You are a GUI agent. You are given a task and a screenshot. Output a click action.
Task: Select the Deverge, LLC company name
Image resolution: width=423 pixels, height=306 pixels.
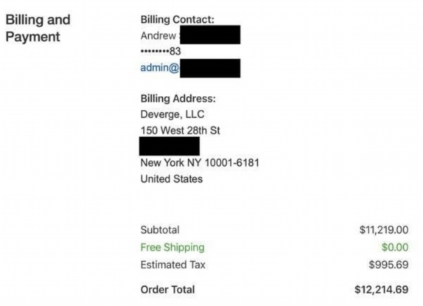[x=172, y=114]
